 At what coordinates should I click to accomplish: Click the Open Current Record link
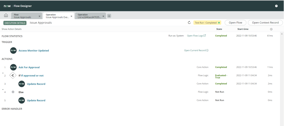click(x=196, y=50)
